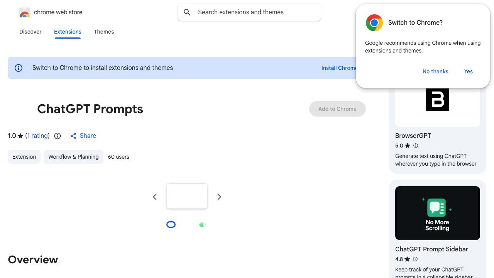The image size is (494, 278).
Task: Click the BrowserGPT logo image
Action: click(x=438, y=100)
